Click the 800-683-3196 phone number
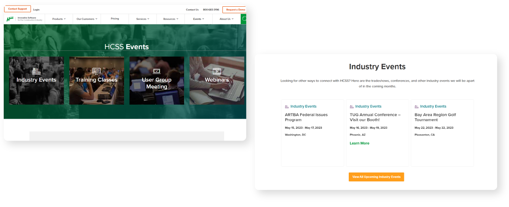 pos(211,10)
